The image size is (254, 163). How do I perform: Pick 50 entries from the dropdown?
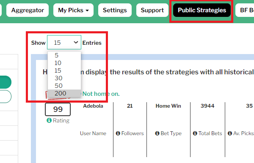coord(64,86)
